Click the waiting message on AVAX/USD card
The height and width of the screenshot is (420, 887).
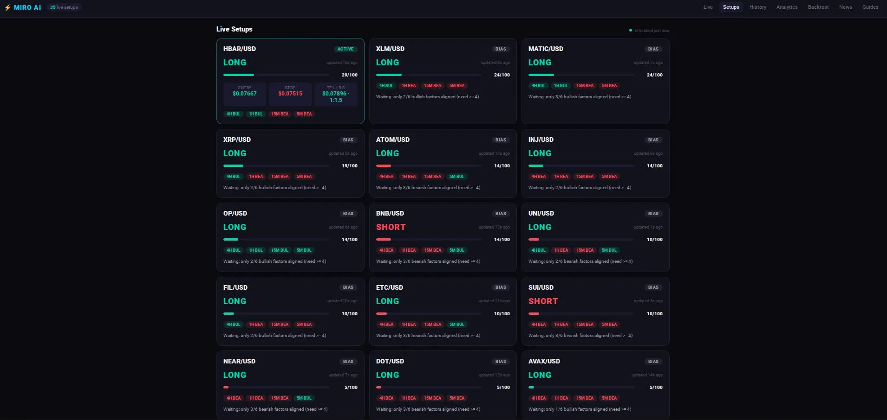pyautogui.click(x=580, y=409)
